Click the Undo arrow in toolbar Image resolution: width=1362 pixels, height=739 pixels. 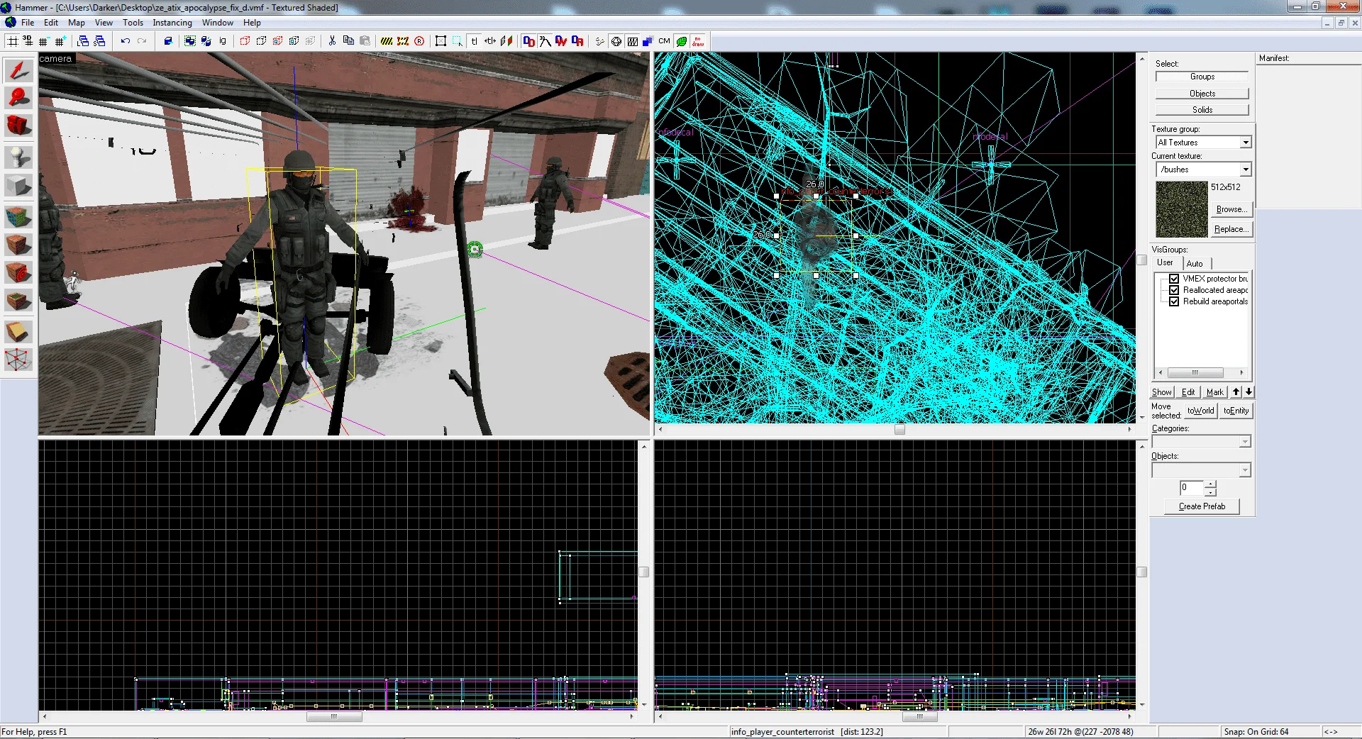coord(126,41)
